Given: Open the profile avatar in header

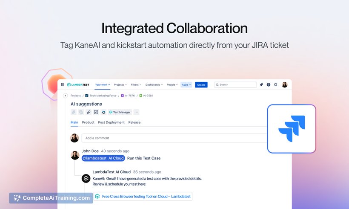Looking at the screenshot, I should [x=284, y=85].
